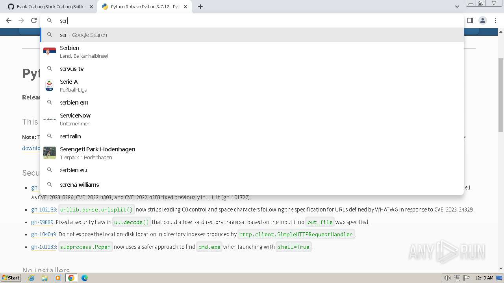
Task: Click the cmd.exe code text
Action: [209, 247]
